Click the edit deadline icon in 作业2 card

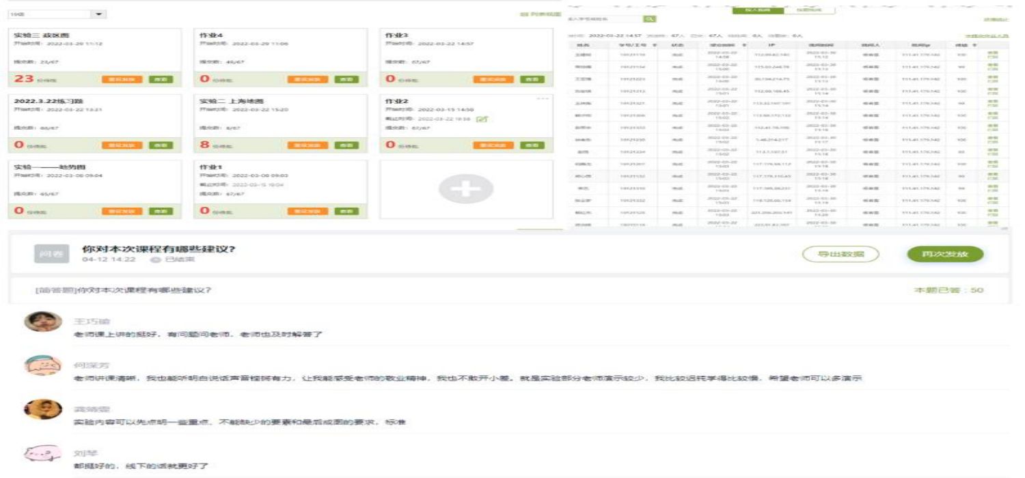click(x=482, y=119)
